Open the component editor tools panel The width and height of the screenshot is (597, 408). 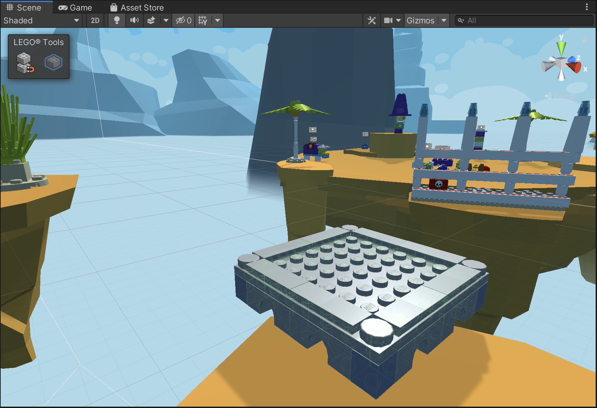pos(372,21)
